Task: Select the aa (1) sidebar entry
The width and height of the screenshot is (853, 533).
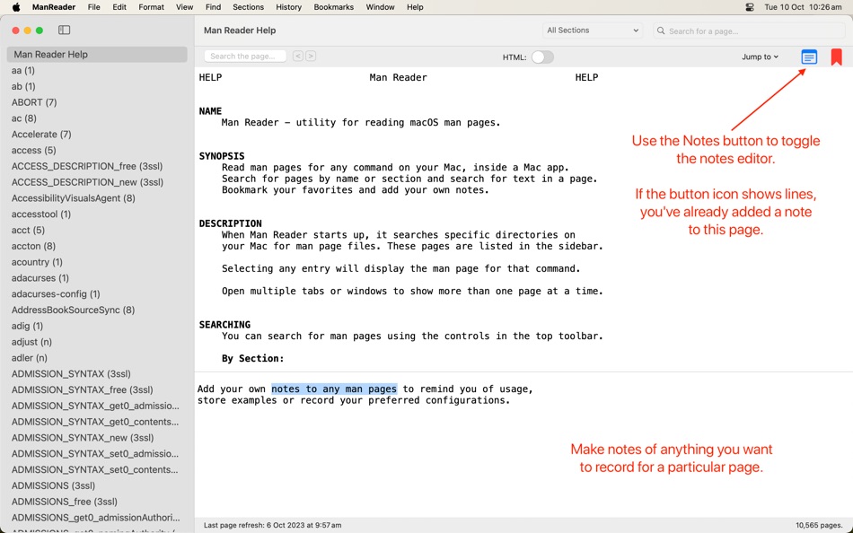Action: (97, 70)
